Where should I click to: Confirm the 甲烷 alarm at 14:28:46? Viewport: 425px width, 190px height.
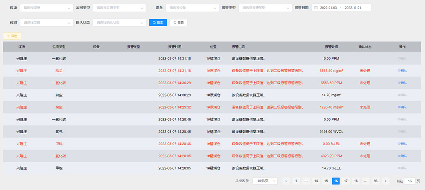402,144
